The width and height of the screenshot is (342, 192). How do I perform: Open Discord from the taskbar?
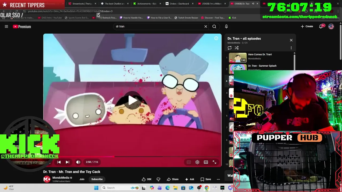230,188
